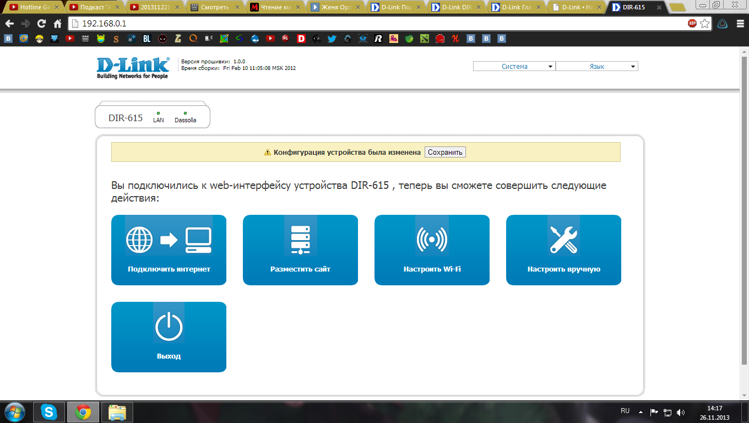Open the Подключить интернет tile
749x423 pixels.
169,250
